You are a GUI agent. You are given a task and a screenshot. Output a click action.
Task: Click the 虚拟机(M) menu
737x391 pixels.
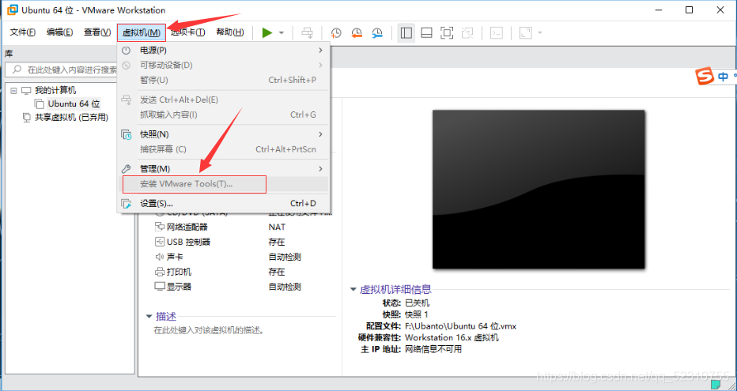(x=141, y=33)
